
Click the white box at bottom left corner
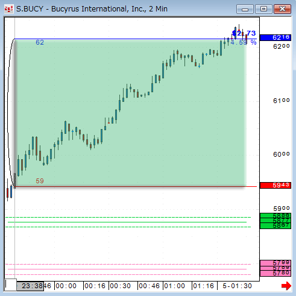click(10, 285)
